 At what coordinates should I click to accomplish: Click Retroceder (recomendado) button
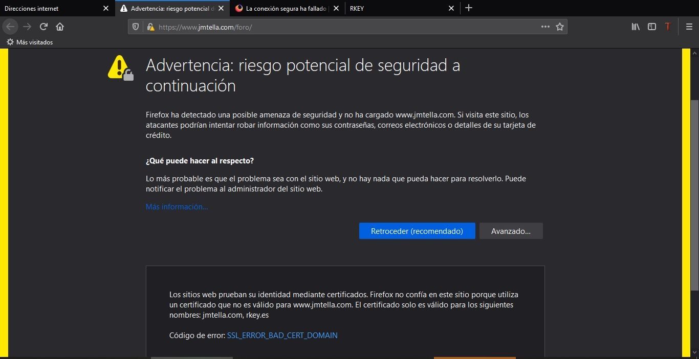point(417,231)
